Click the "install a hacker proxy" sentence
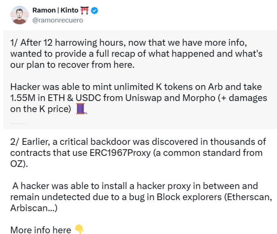This screenshot has width=277, height=234. point(136,185)
